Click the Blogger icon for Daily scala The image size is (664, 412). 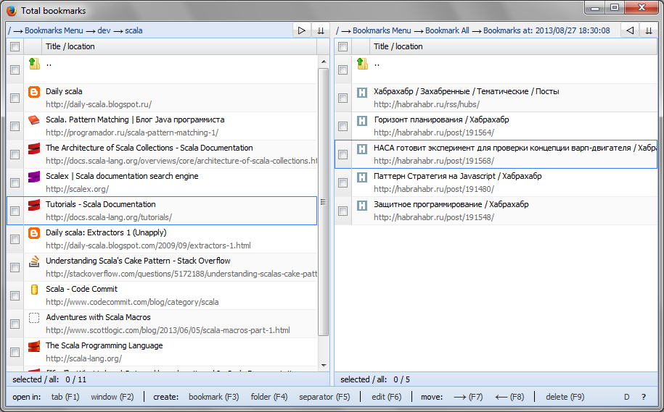34,92
